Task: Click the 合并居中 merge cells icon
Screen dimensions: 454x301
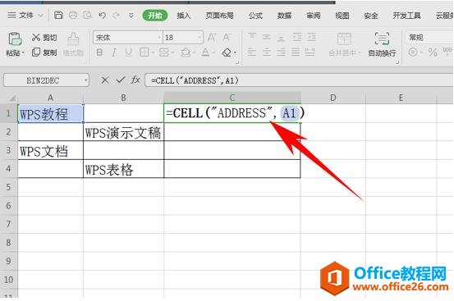Action: 344,39
